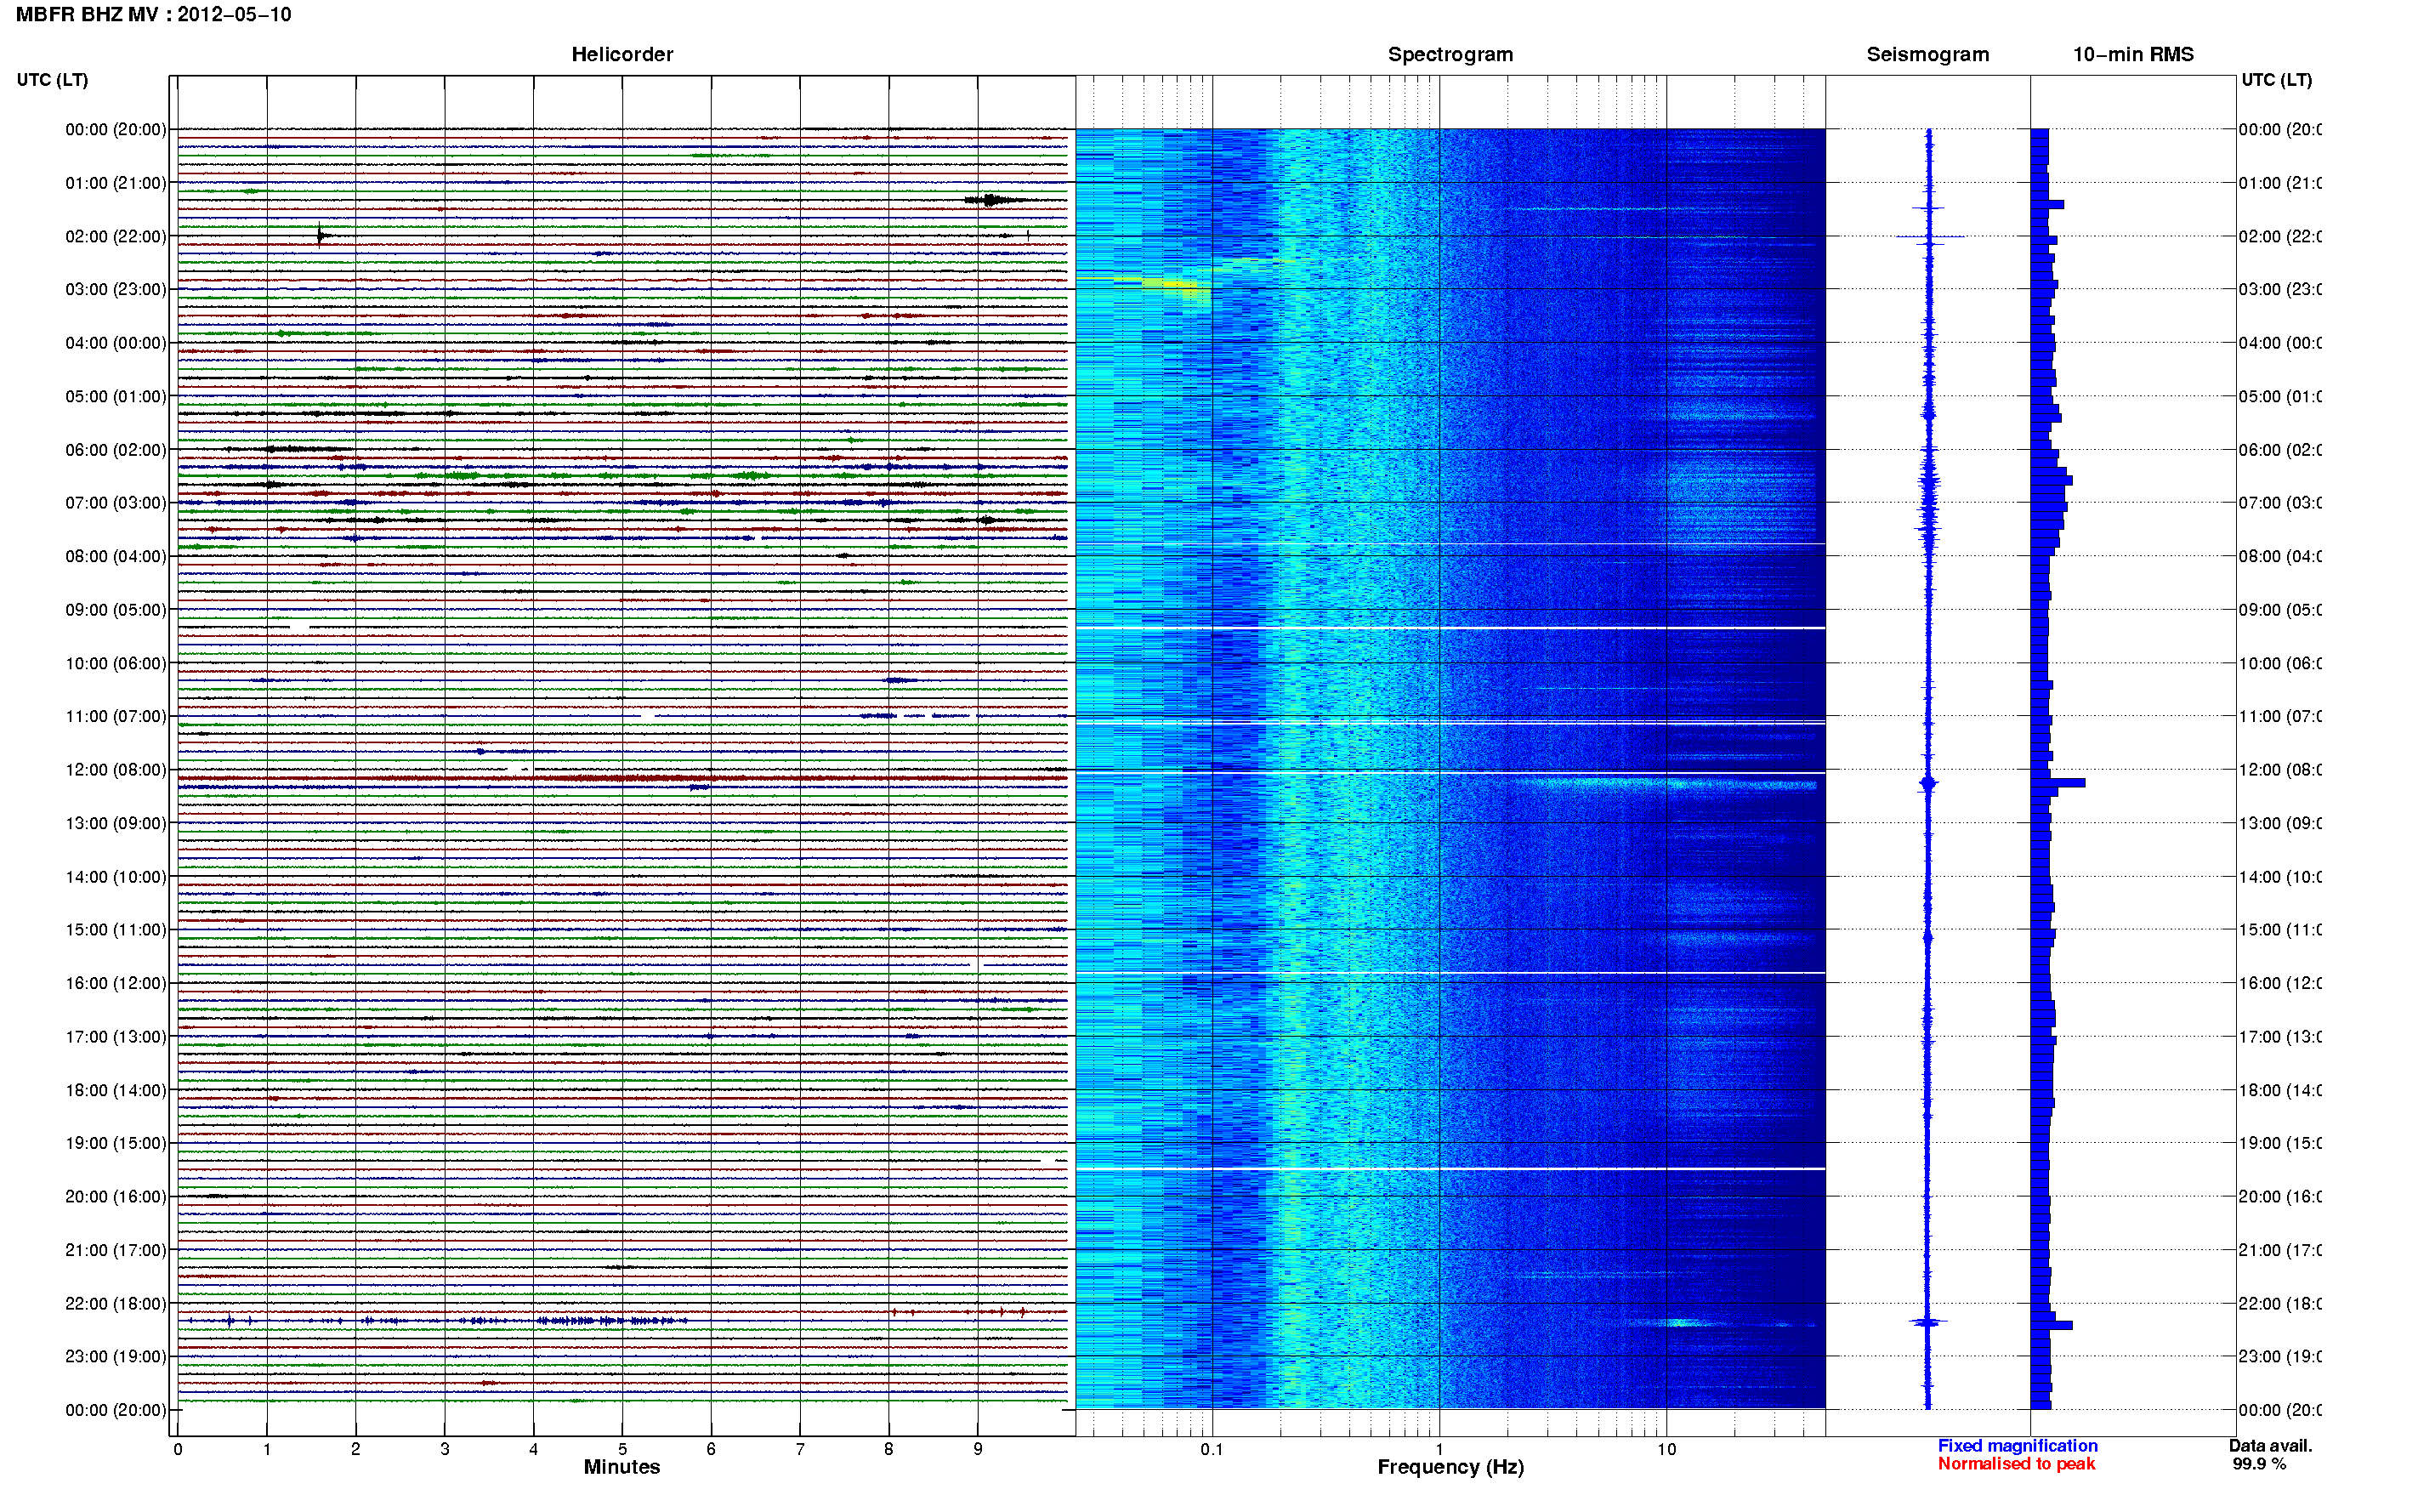
Task: Click the '9' tick label on the Minutes axis
Action: pyautogui.click(x=978, y=1449)
